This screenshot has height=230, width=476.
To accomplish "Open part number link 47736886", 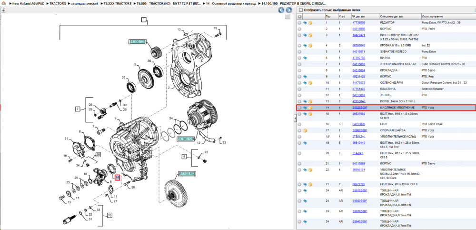I will click(x=358, y=23).
